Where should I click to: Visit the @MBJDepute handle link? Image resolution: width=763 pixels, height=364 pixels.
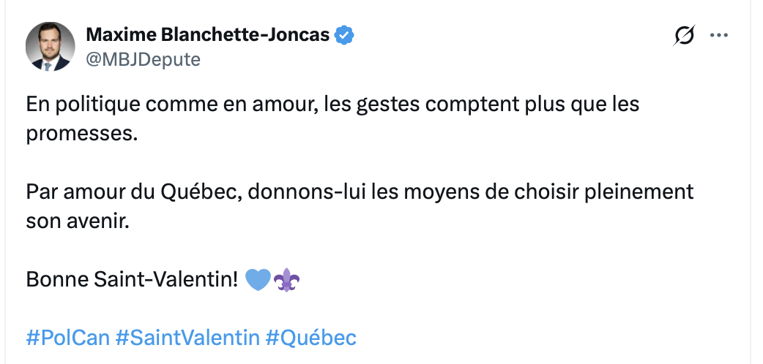(143, 59)
